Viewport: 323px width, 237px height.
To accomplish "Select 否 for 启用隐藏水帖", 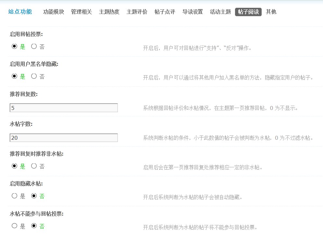I will (34, 196).
